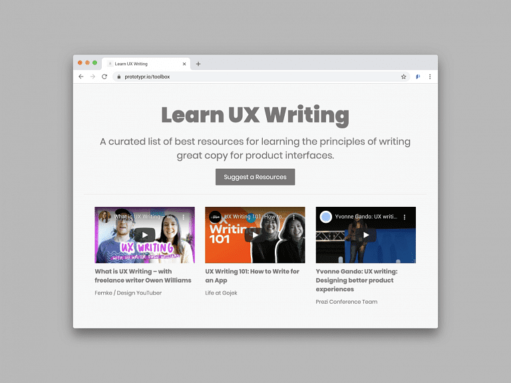
Task: Reload the page with refresh icon
Action: (x=104, y=76)
